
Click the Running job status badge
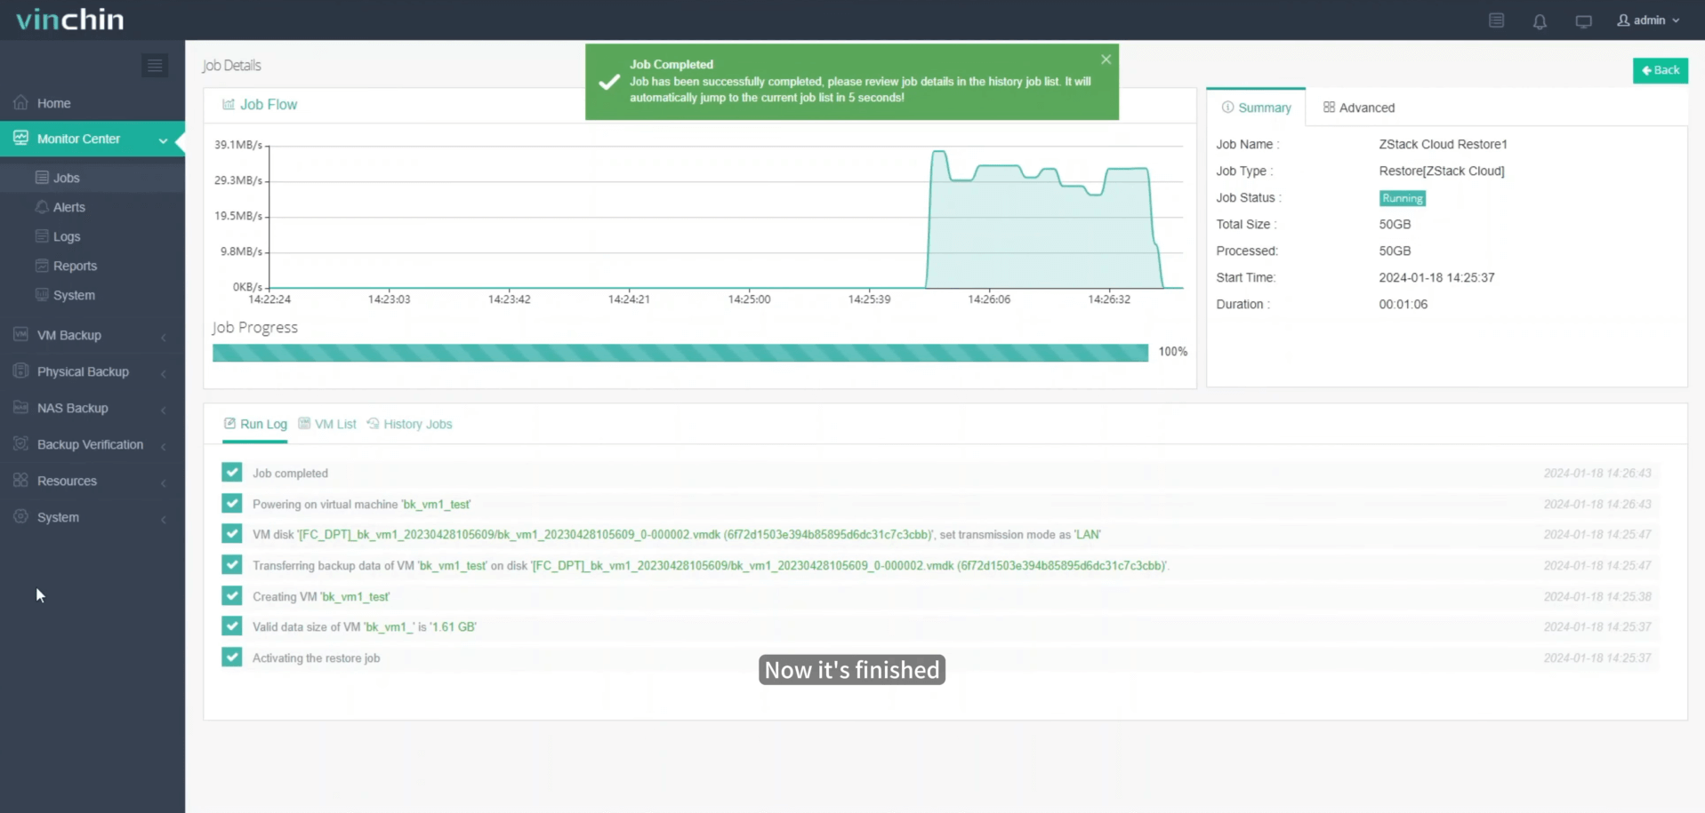pyautogui.click(x=1403, y=198)
